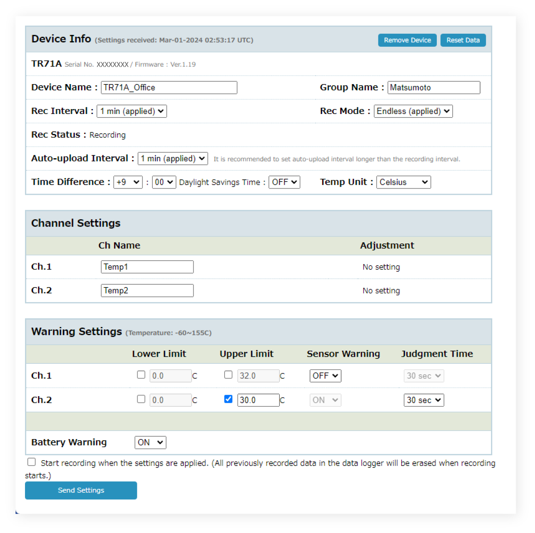Viewport: 535px width, 533px height.
Task: Focus the Device Name input field
Action: click(169, 88)
